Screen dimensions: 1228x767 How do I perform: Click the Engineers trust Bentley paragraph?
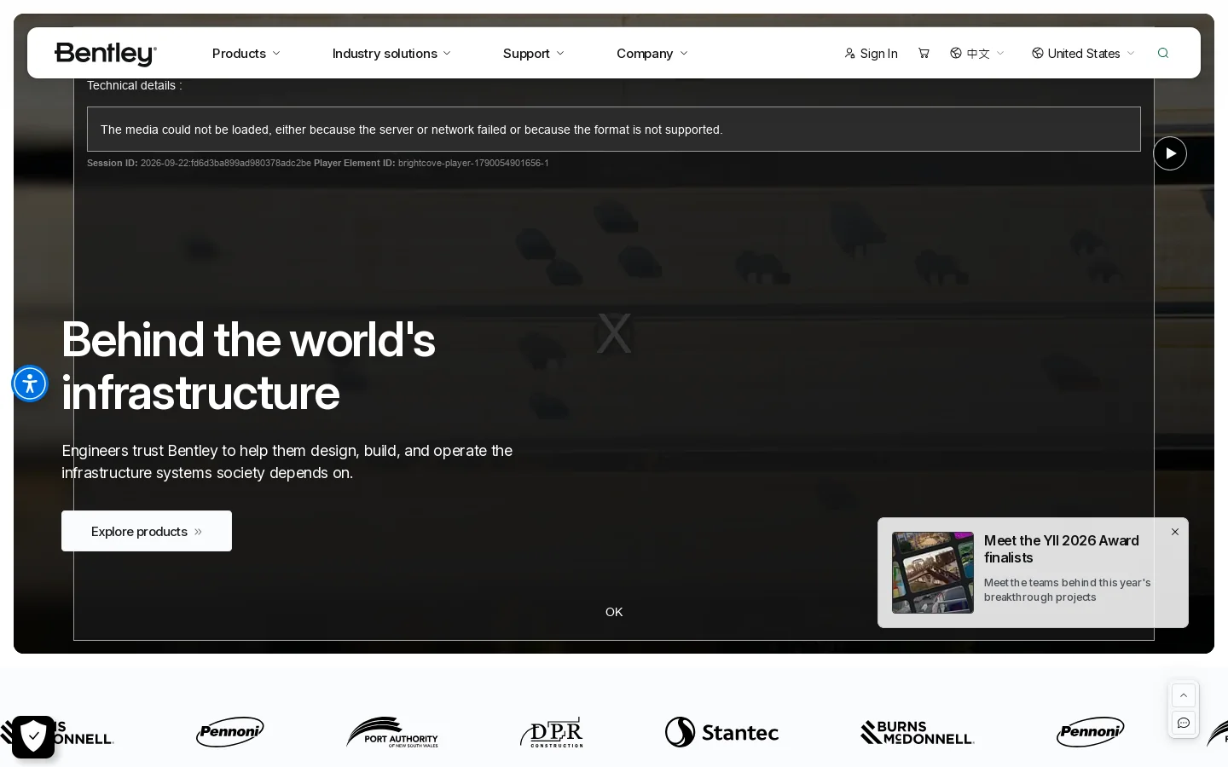(x=287, y=462)
